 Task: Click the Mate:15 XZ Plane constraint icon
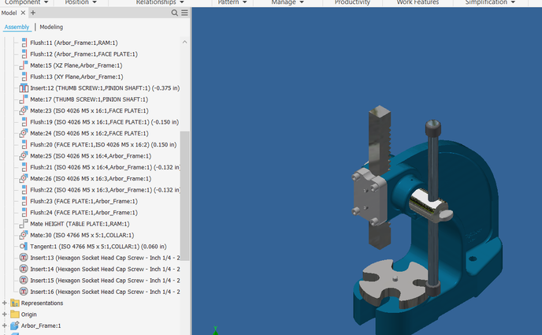click(x=24, y=65)
